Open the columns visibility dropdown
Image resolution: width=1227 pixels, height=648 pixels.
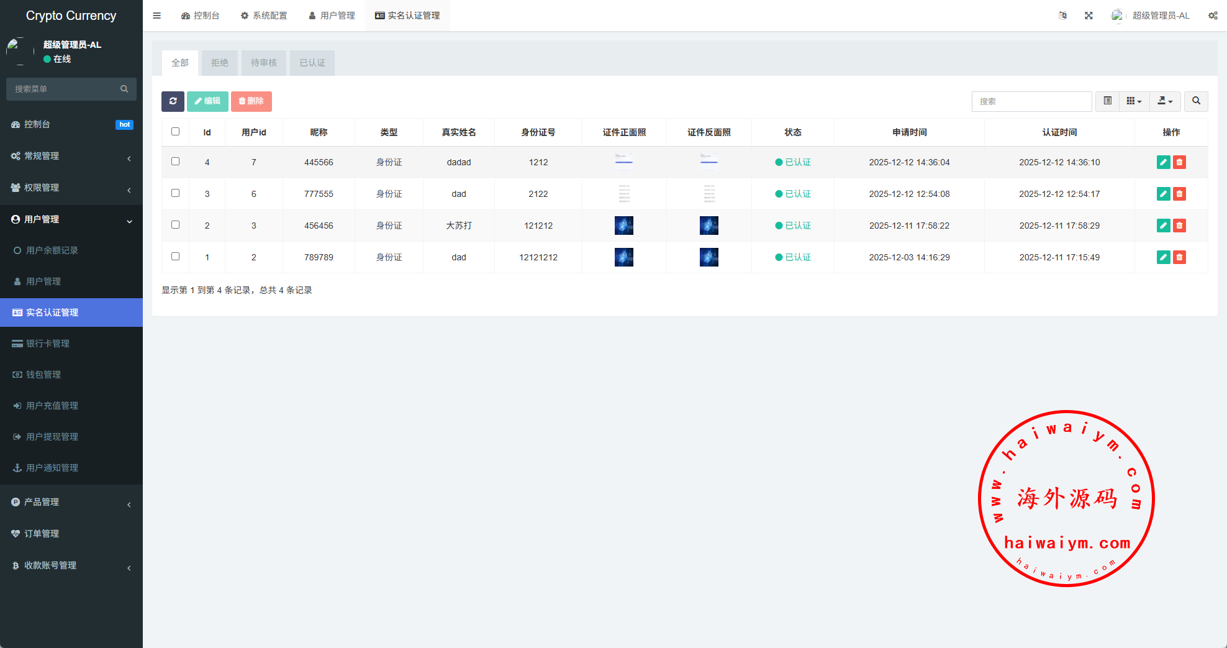pyautogui.click(x=1134, y=101)
